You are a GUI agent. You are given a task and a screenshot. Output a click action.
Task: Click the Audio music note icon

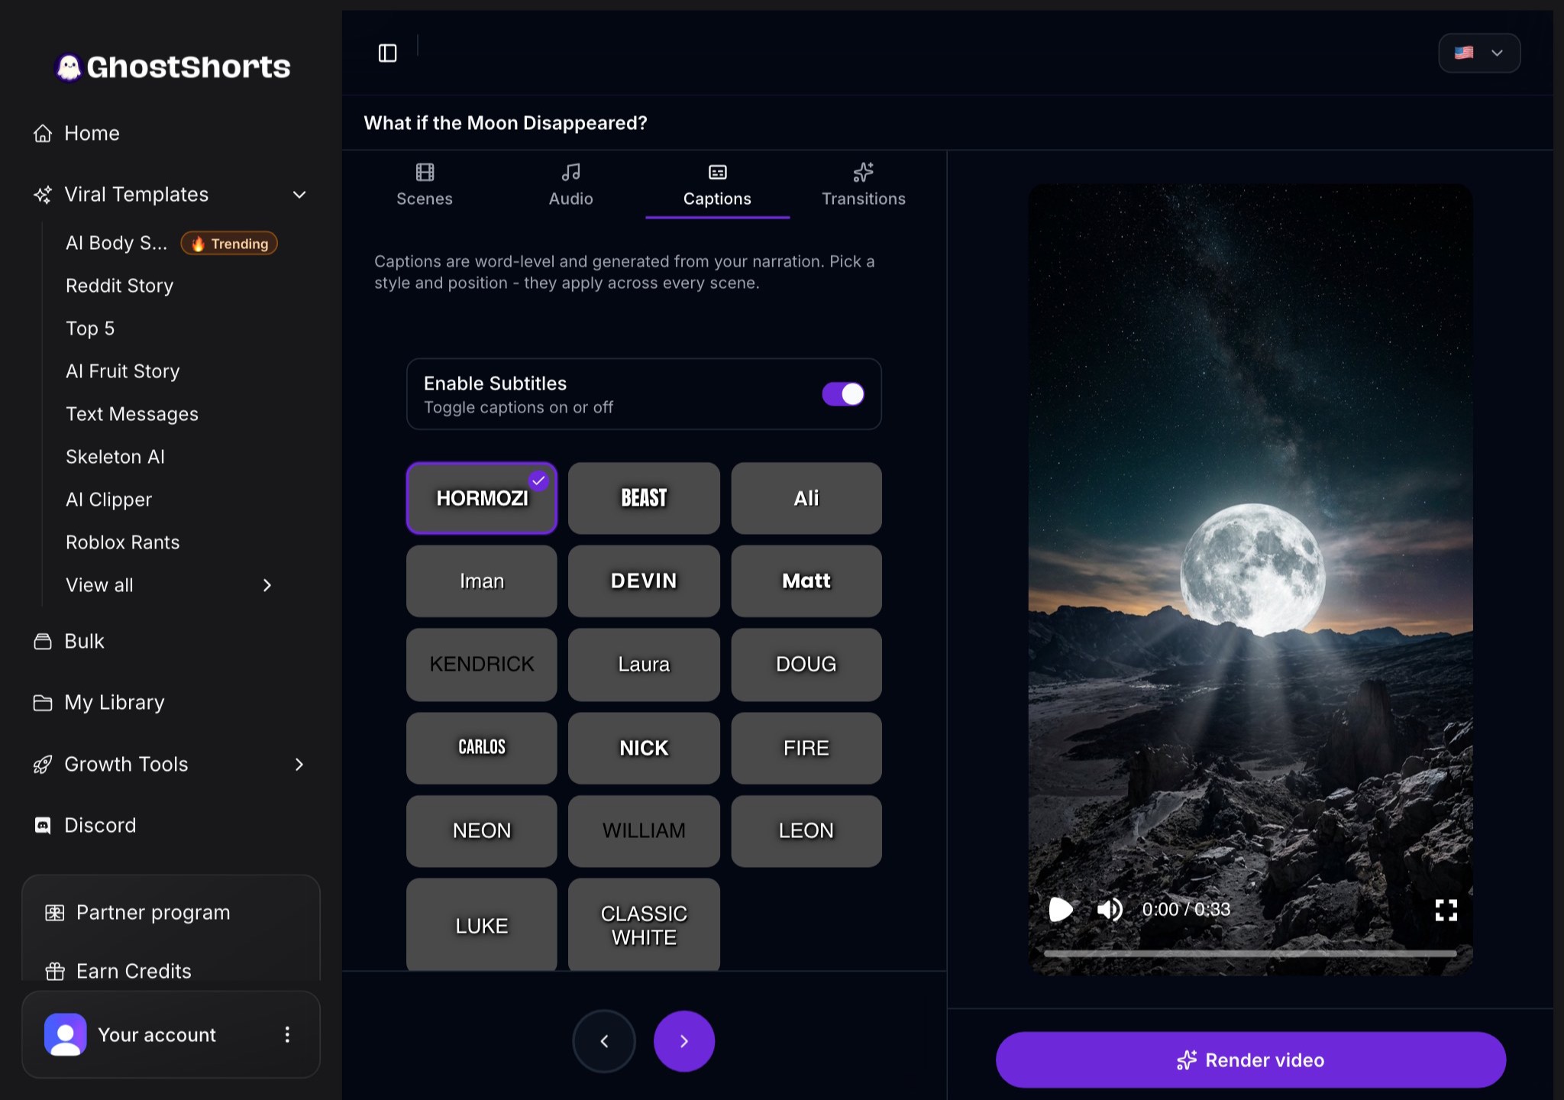click(570, 172)
